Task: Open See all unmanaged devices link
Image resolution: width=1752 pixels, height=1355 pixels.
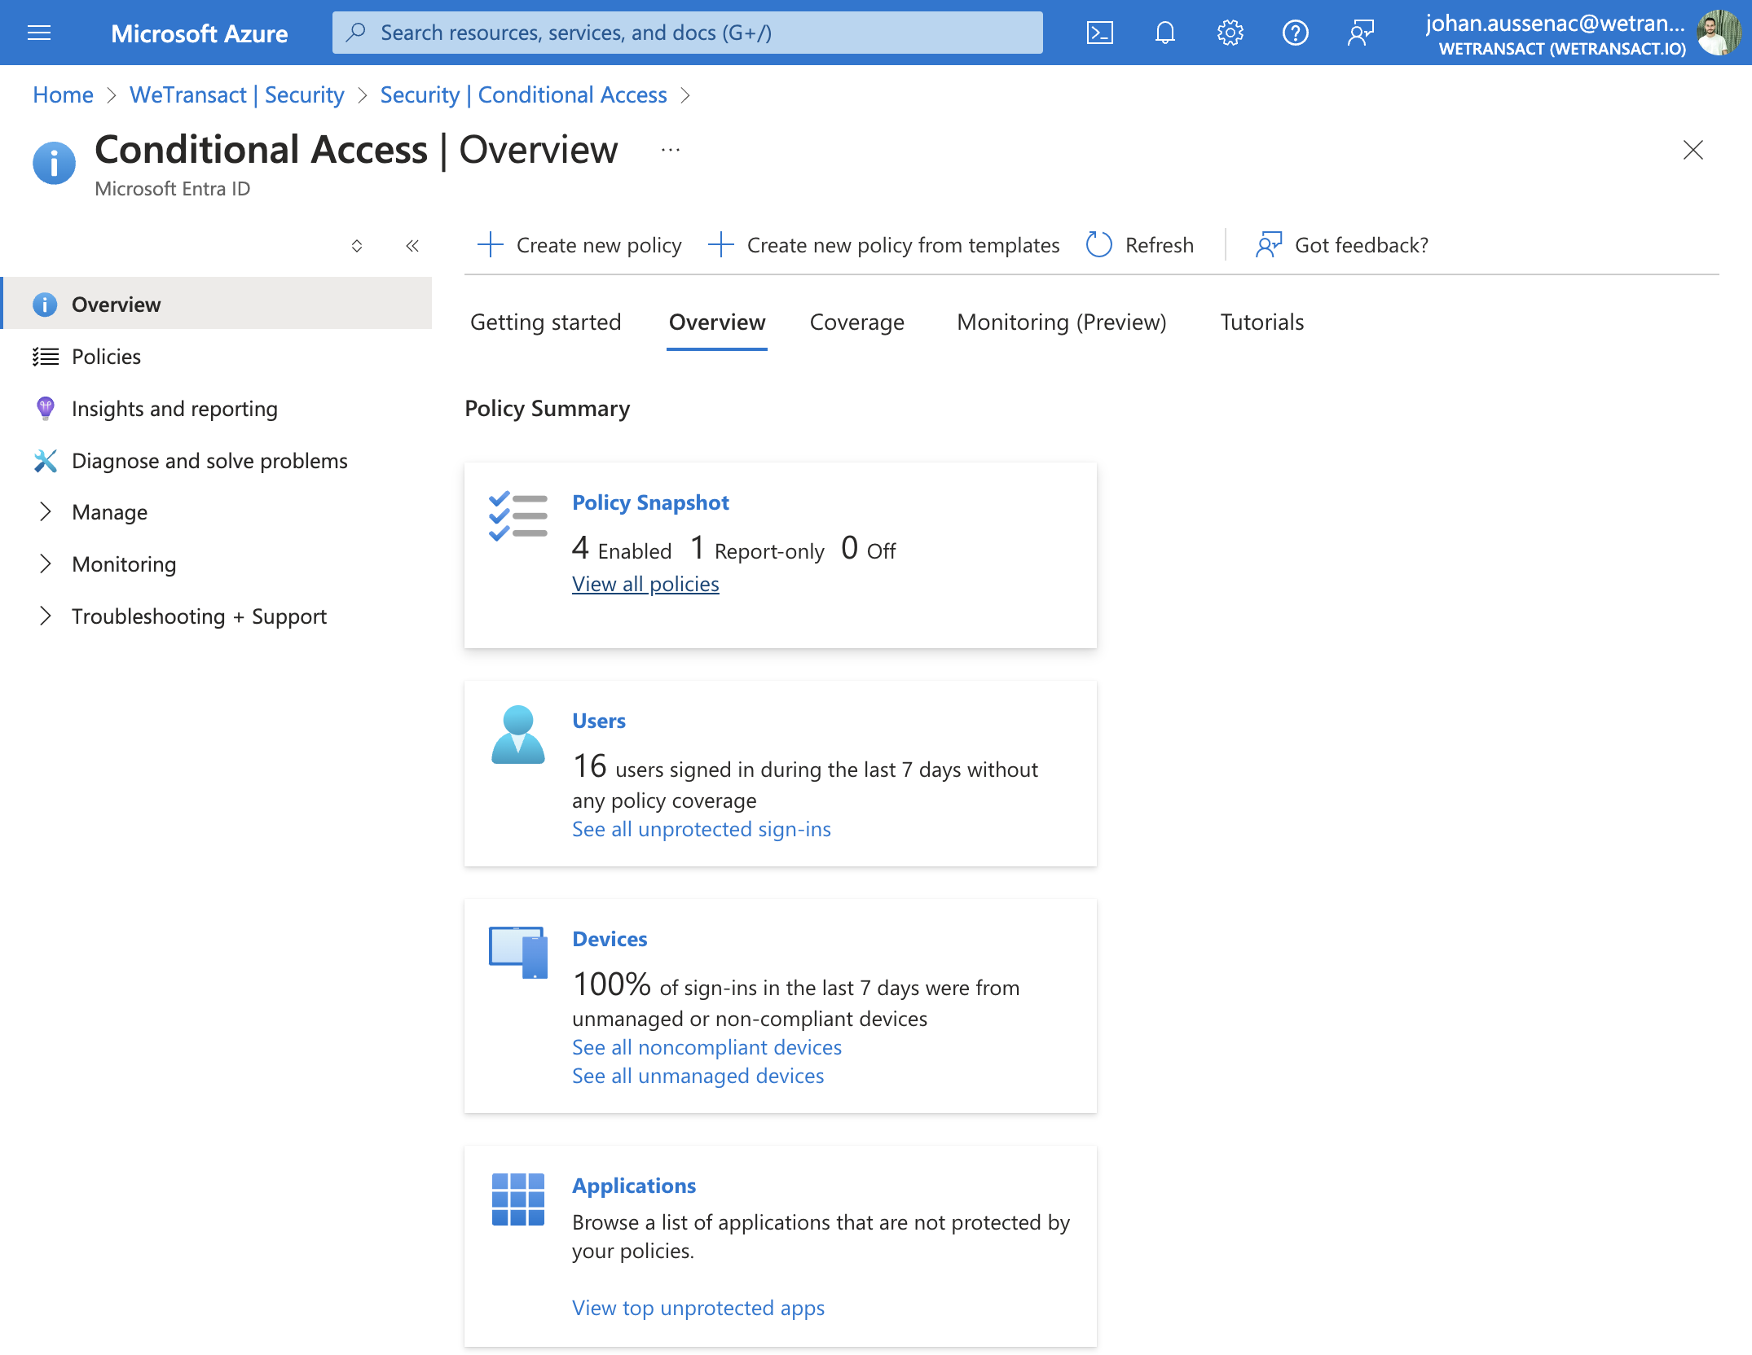Action: 698,1076
